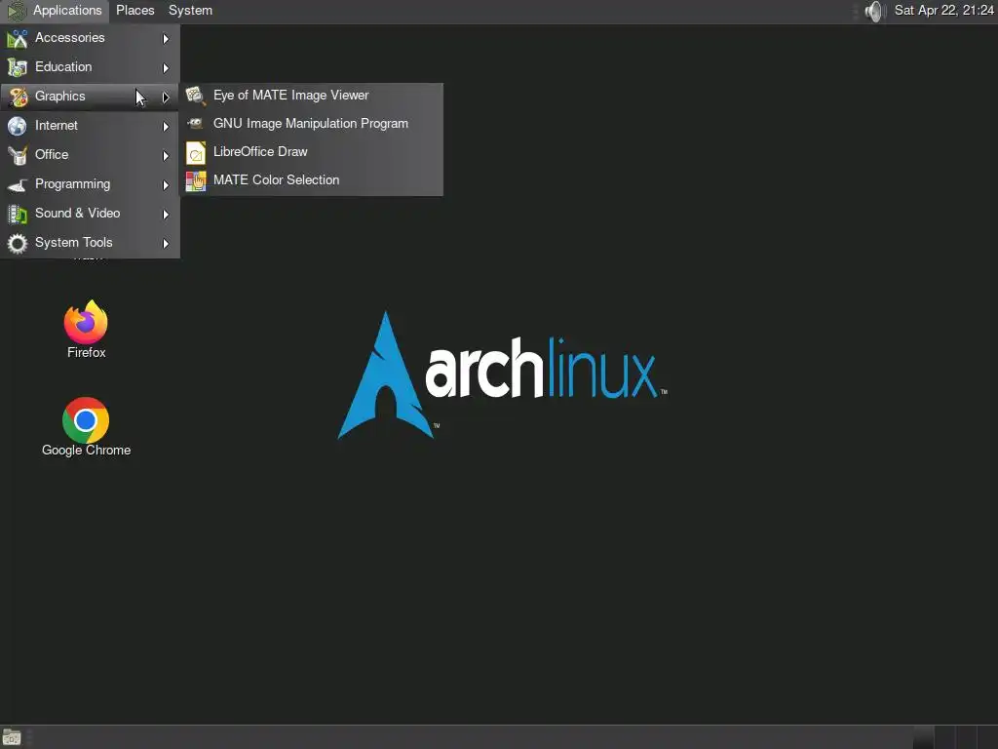This screenshot has width=998, height=749.
Task: Click the GIMP mascot icon
Action: [x=195, y=124]
